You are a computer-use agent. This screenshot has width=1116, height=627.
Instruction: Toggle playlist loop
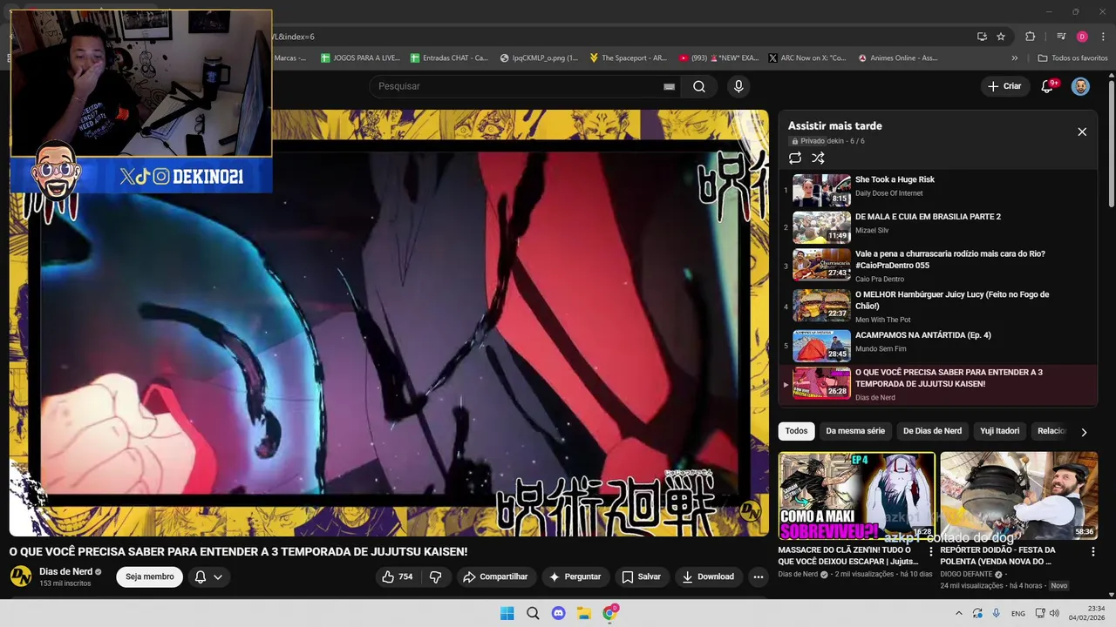795,158
